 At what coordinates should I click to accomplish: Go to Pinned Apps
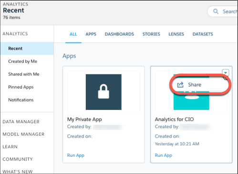tap(21, 87)
